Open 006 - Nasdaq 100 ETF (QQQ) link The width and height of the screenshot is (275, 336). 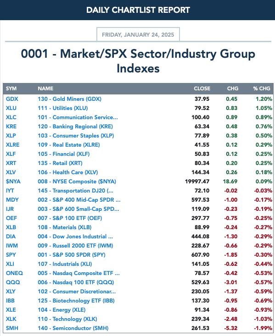click(x=76, y=282)
